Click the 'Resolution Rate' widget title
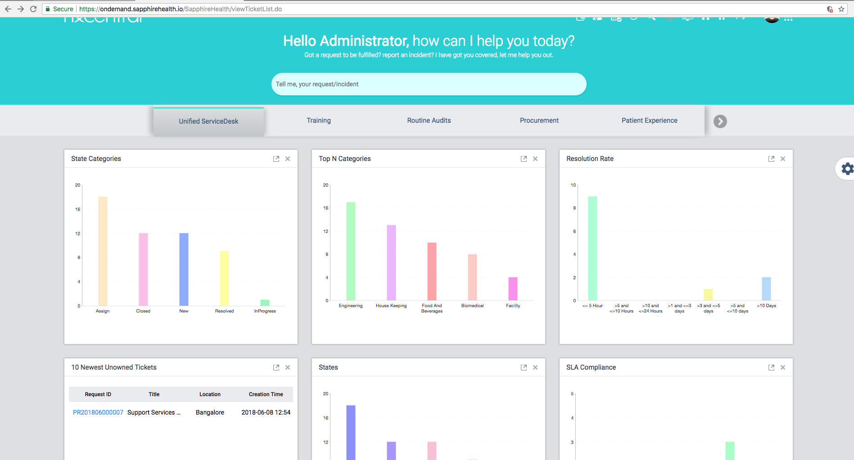 click(590, 159)
